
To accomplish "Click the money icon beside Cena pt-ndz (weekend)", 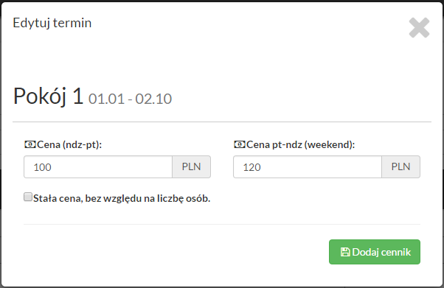I will (240, 144).
